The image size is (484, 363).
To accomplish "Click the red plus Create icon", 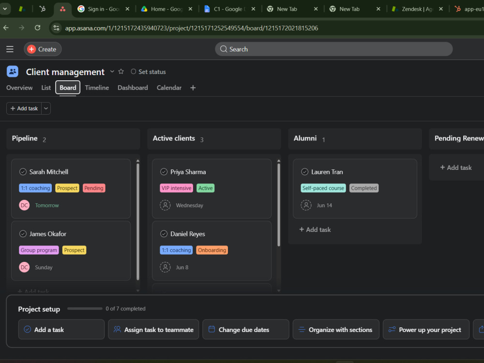I will coord(31,49).
